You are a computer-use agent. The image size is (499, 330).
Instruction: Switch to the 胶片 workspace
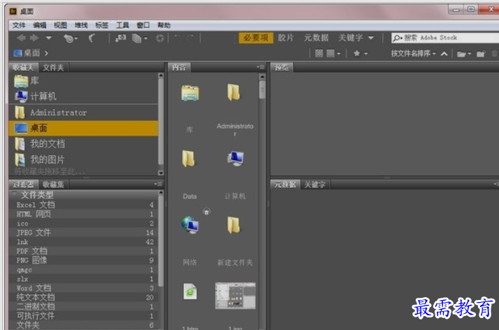pos(286,38)
